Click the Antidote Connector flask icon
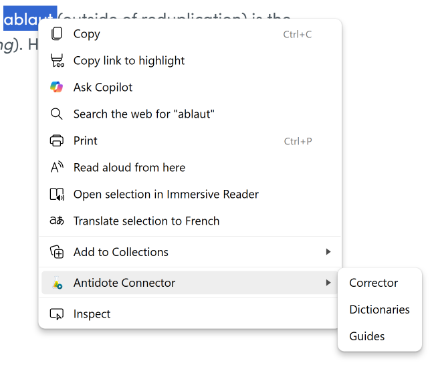Image resolution: width=432 pixels, height=365 pixels. [57, 283]
